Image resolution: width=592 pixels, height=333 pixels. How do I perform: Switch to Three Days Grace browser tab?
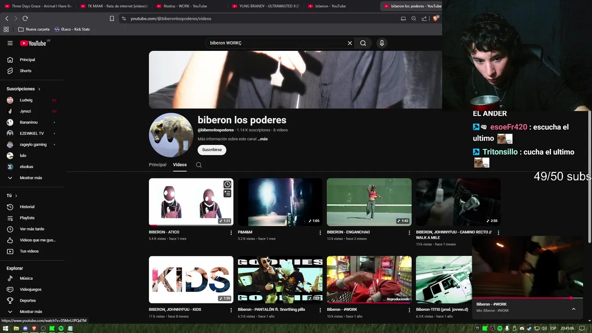point(38,6)
